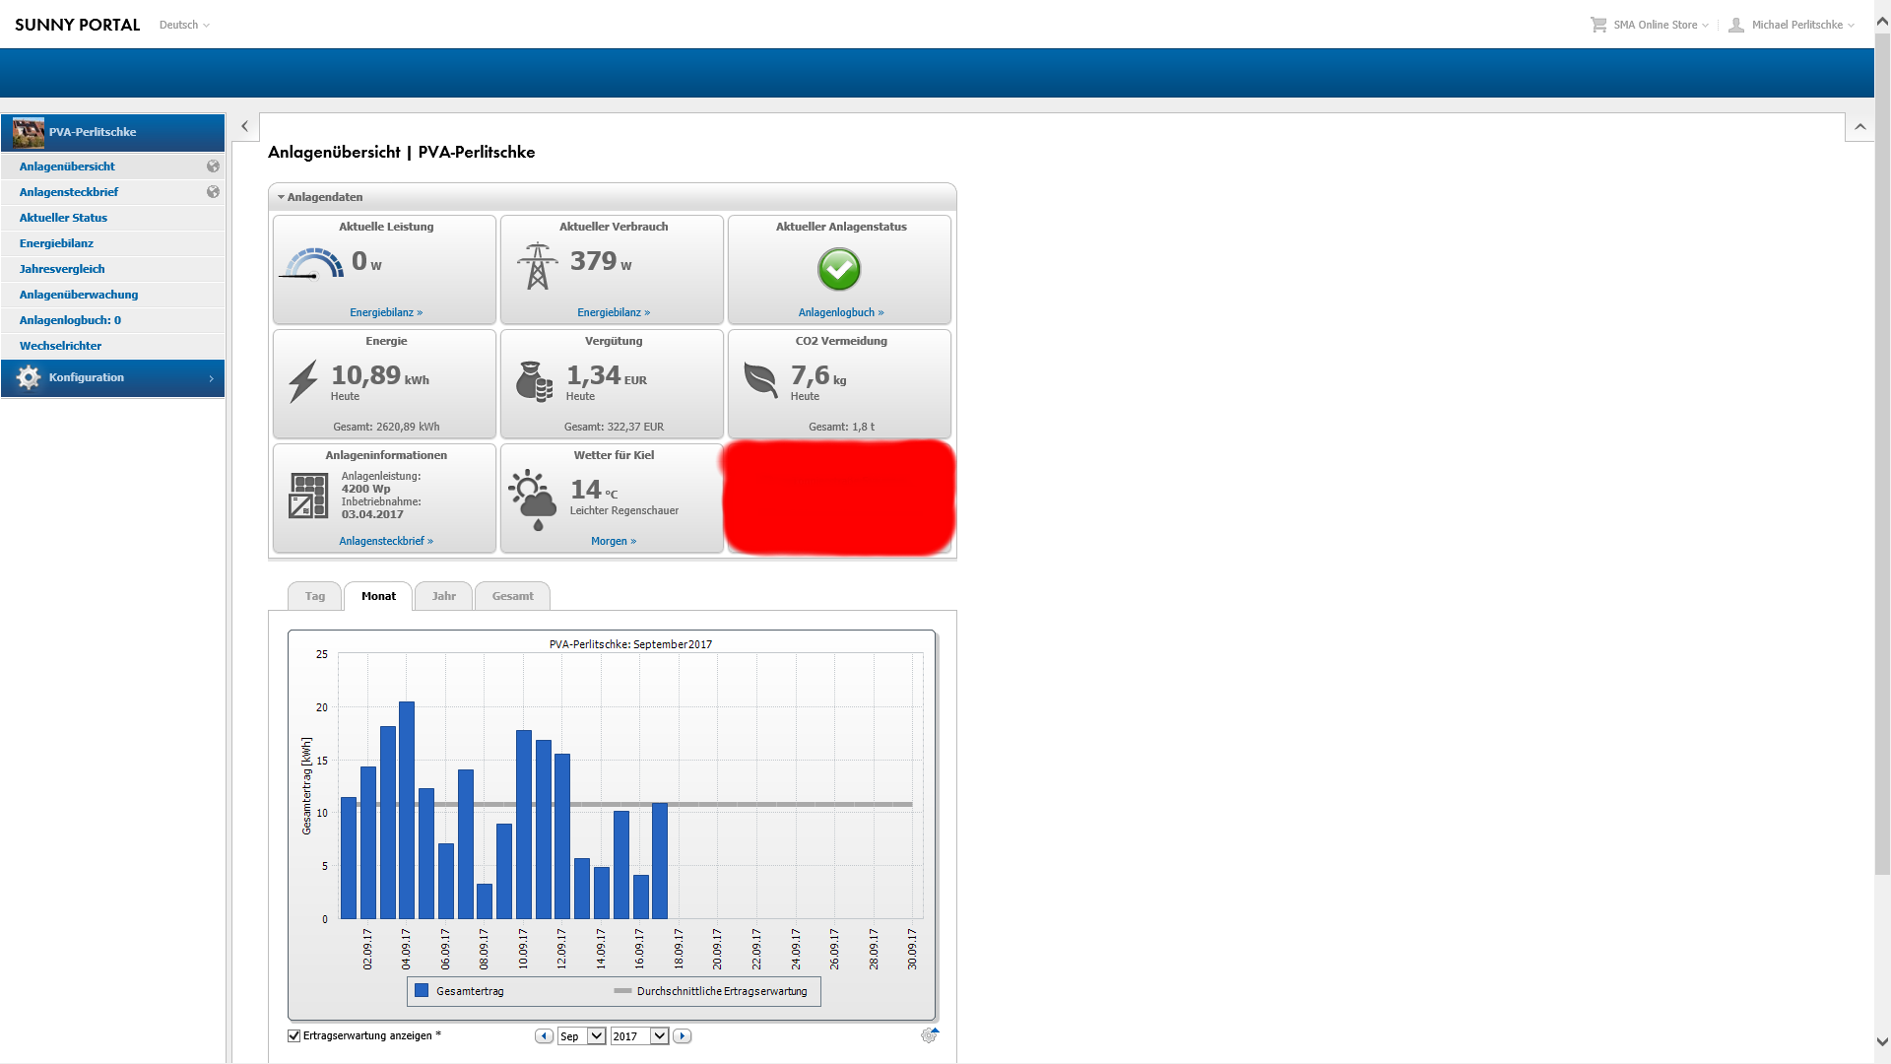The height and width of the screenshot is (1064, 1891).
Task: Click the chart settings gear icon
Action: click(929, 1035)
